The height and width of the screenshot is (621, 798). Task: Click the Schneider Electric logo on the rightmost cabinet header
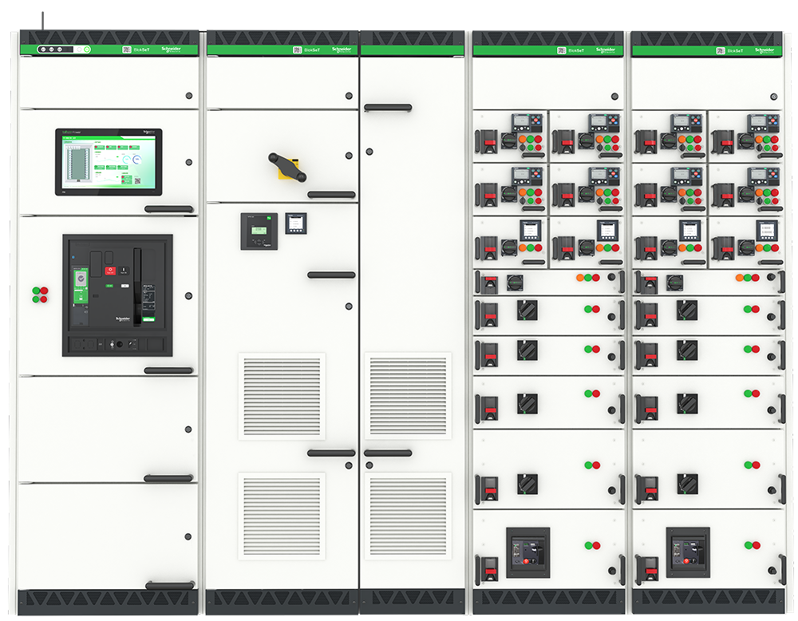click(764, 50)
